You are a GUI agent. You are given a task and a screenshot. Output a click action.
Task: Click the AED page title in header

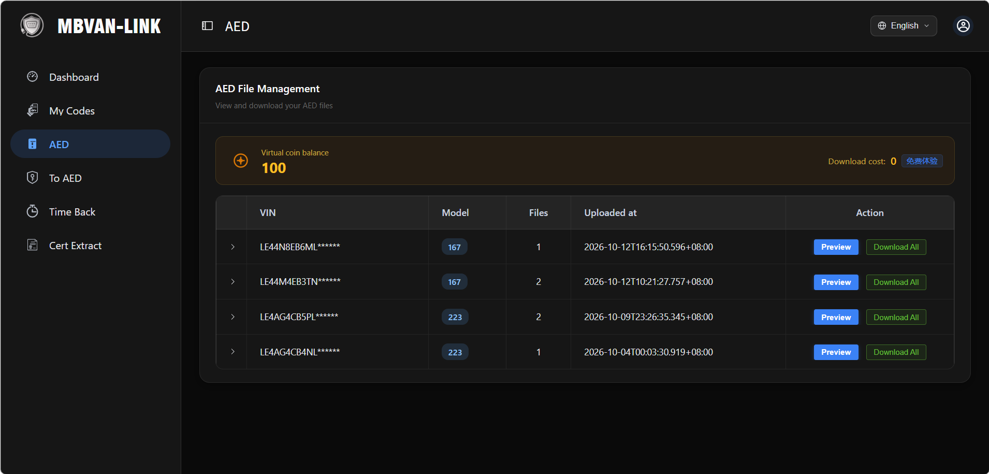click(x=237, y=26)
